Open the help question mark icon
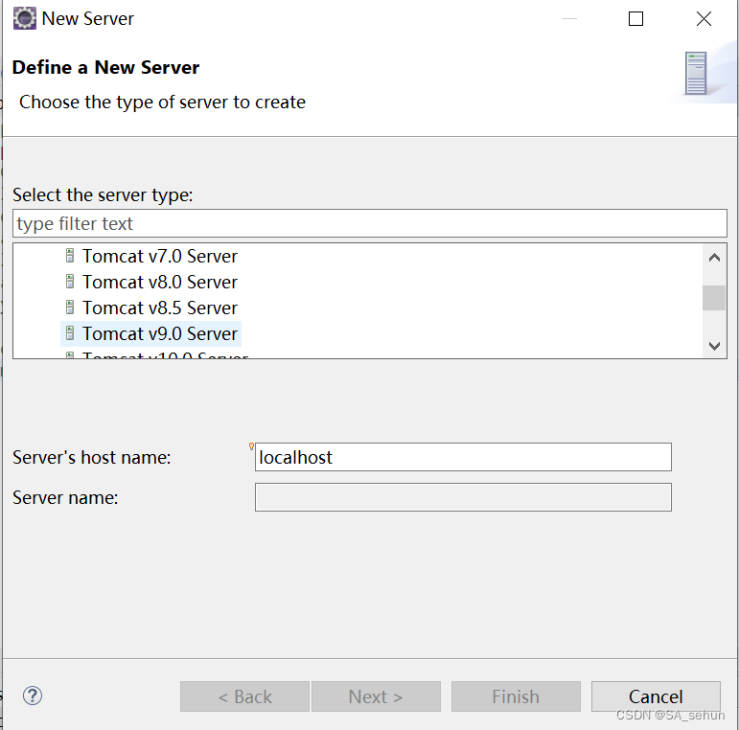Viewport: 739px width, 730px height. click(x=33, y=696)
